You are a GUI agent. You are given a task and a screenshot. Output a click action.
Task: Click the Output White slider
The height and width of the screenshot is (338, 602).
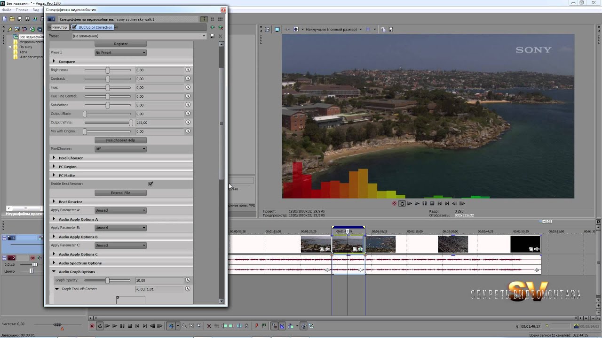click(x=108, y=123)
